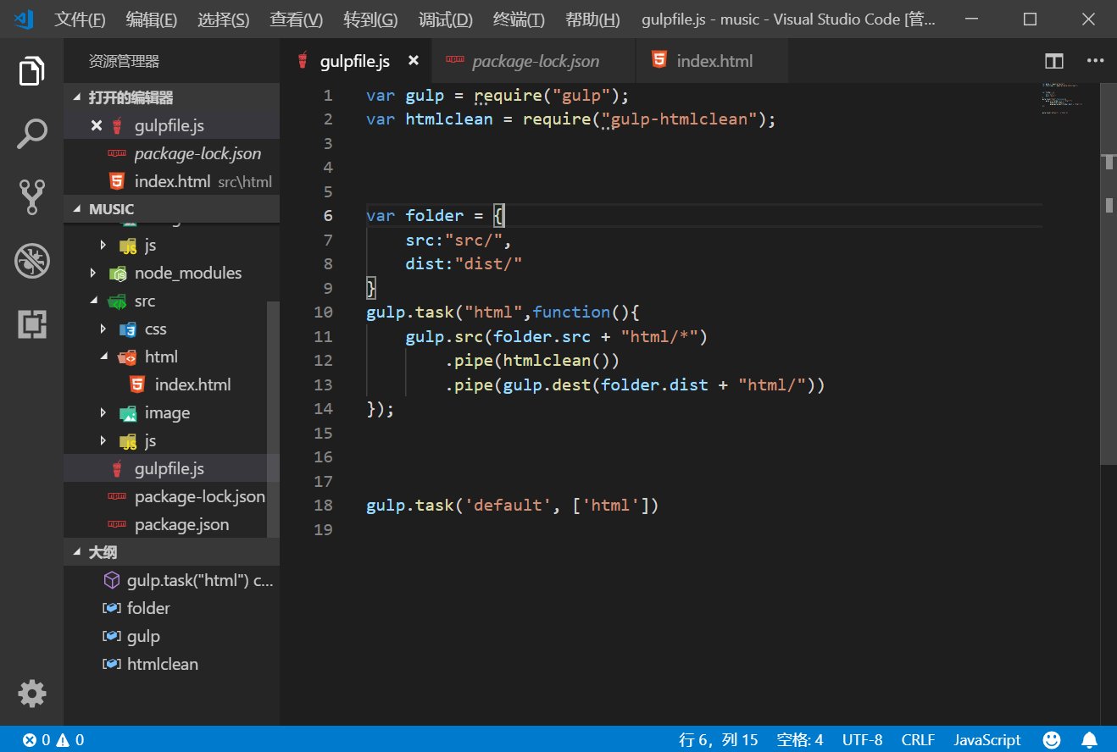
Task: Collapse the 打开的编辑器 section
Action: (x=171, y=97)
